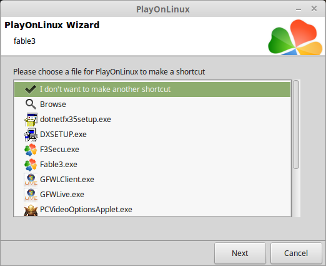Screen dimensions: 326x266
Task: Close the PlayOnLinux wizard window
Action: click(314, 9)
